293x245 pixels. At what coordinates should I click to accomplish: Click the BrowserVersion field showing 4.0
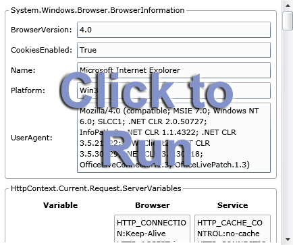pyautogui.click(x=174, y=30)
